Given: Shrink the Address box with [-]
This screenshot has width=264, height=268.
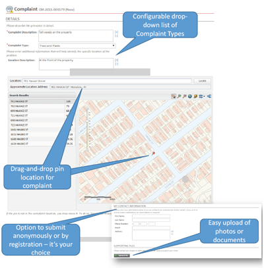Looking at the screenshot, I should coord(172,234).
